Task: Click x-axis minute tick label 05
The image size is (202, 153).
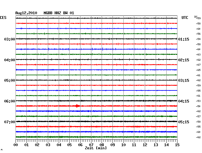Action: [x=69, y=145]
